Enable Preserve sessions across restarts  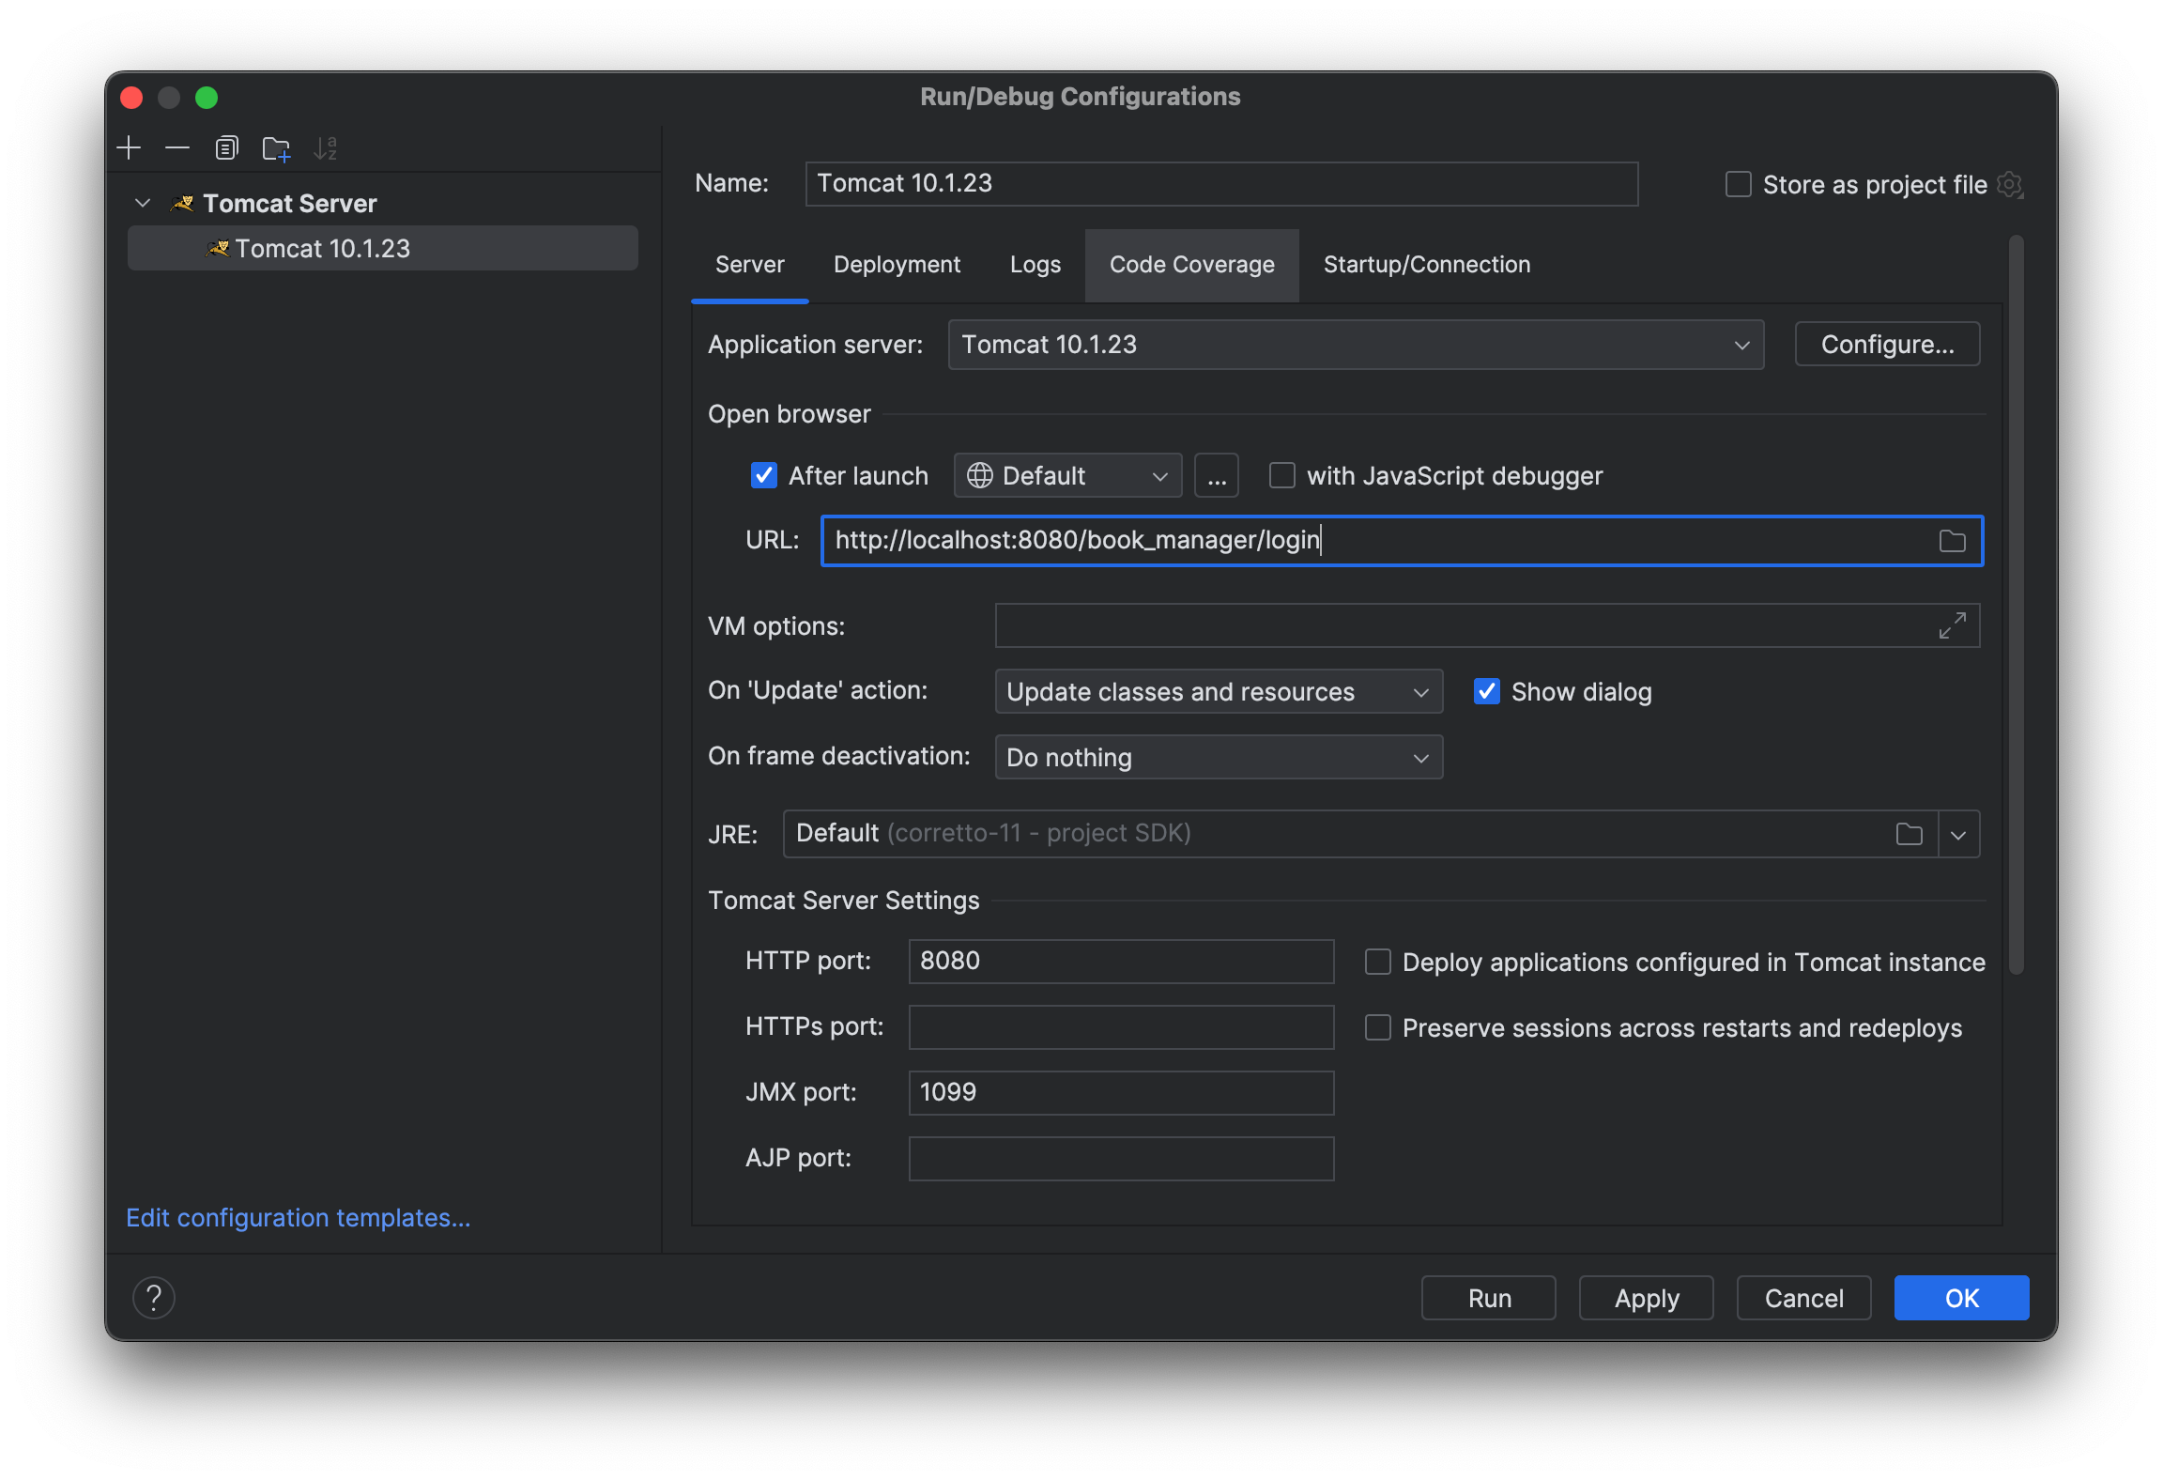click(1377, 1027)
